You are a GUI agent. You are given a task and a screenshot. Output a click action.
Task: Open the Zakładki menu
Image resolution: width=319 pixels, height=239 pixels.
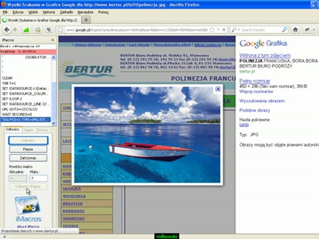(66, 12)
